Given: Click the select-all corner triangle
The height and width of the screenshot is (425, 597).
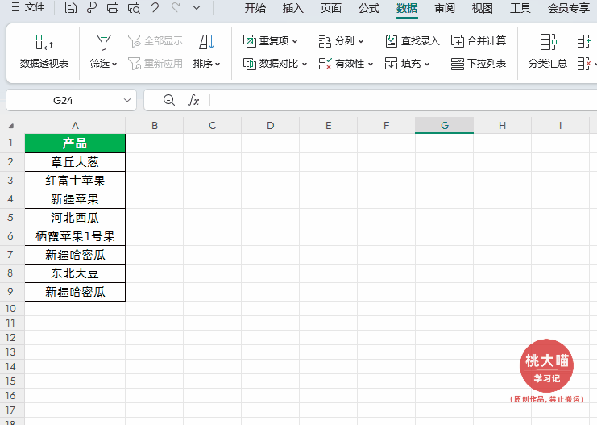Looking at the screenshot, I should pyautogui.click(x=11, y=126).
